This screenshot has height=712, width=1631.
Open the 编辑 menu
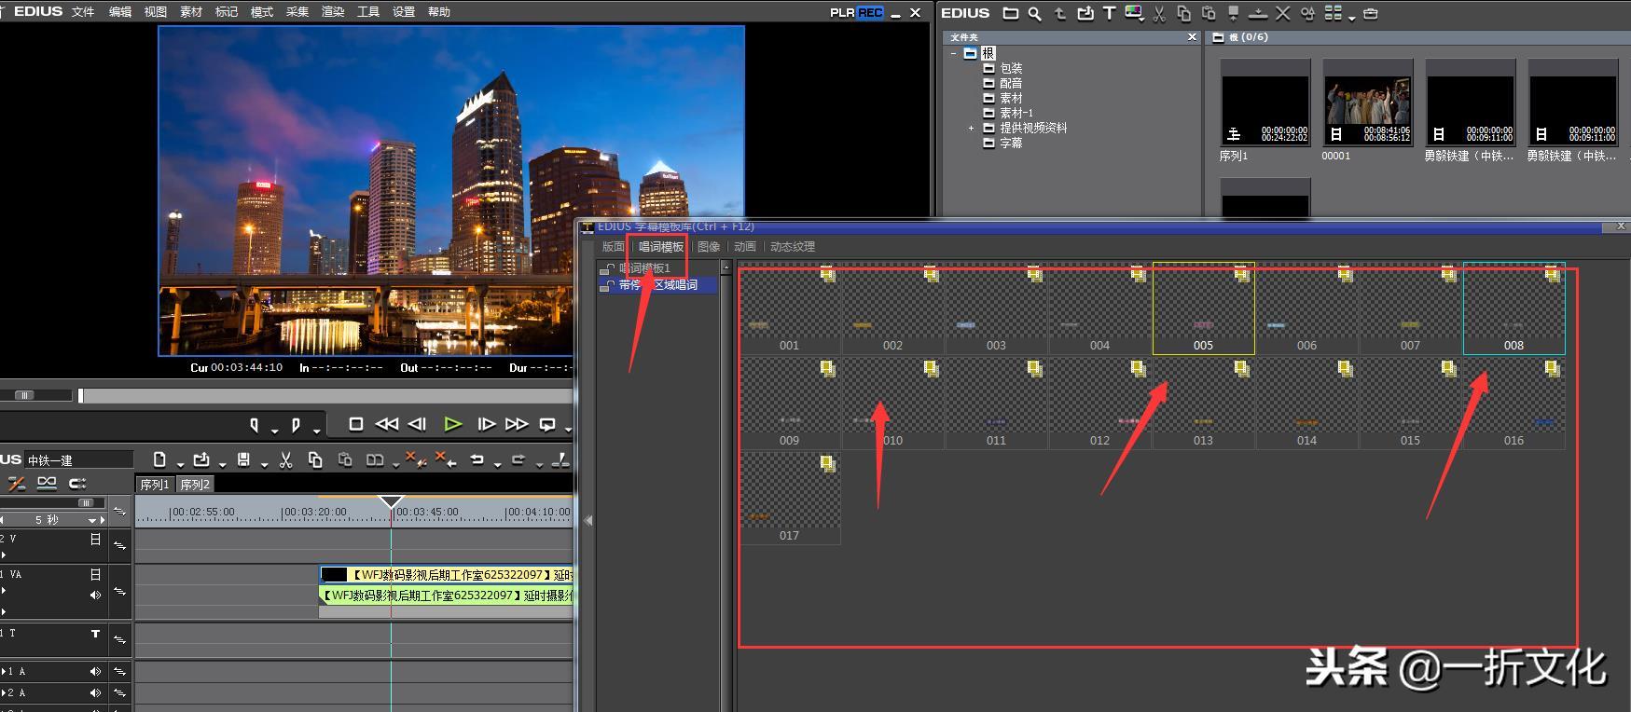[119, 12]
